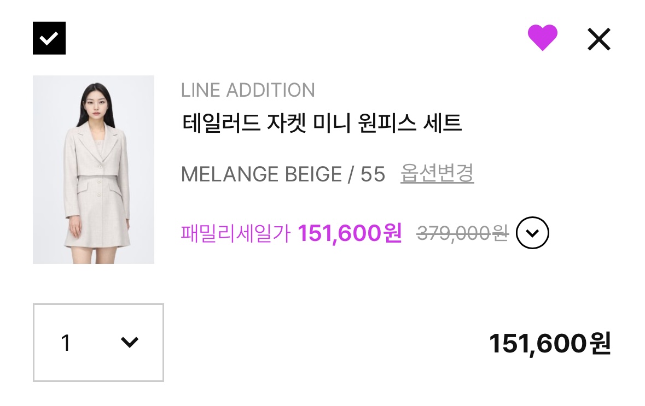Click the quantity value 1

pos(66,343)
